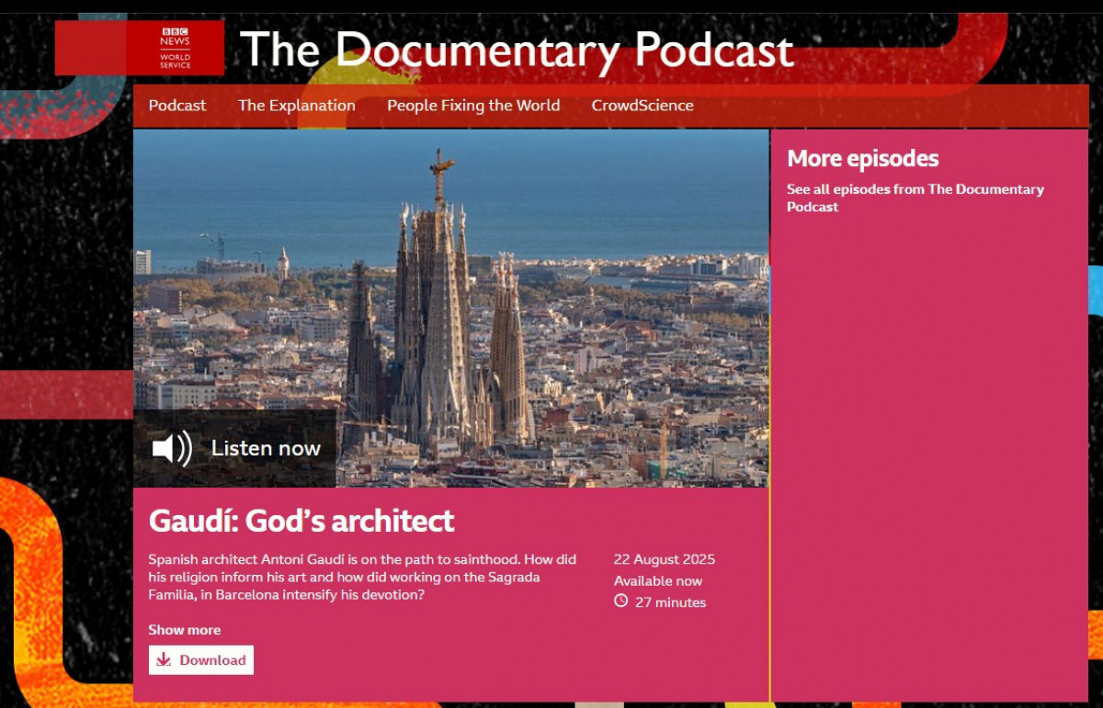Open the Podcast navigation tab

coord(177,106)
